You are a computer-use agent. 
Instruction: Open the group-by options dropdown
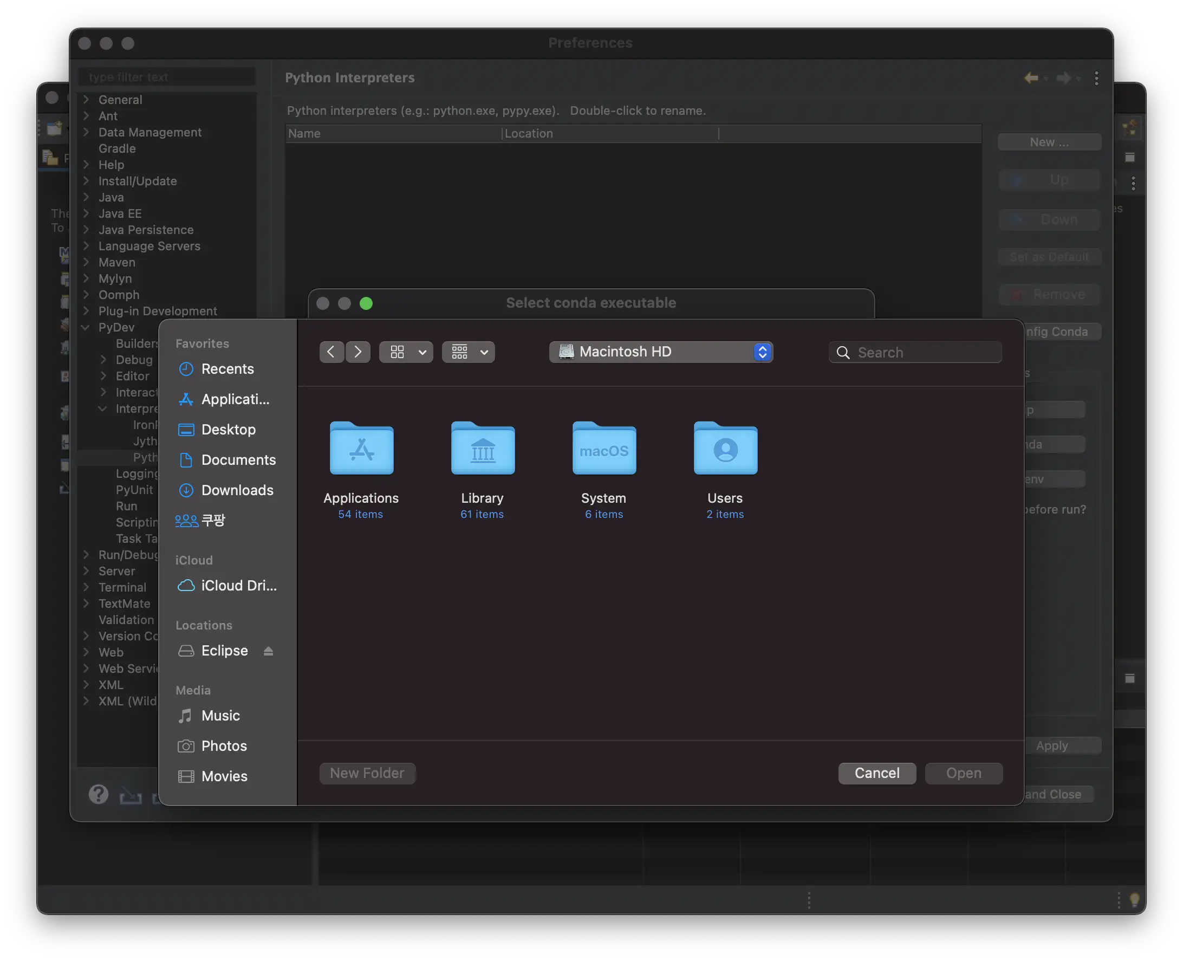[468, 352]
